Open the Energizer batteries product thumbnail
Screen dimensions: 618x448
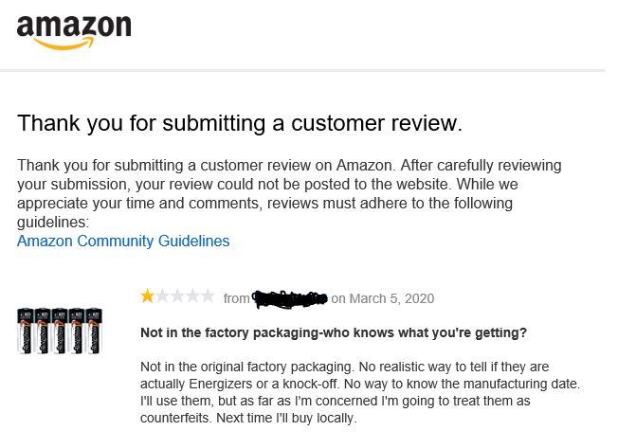[x=60, y=331]
